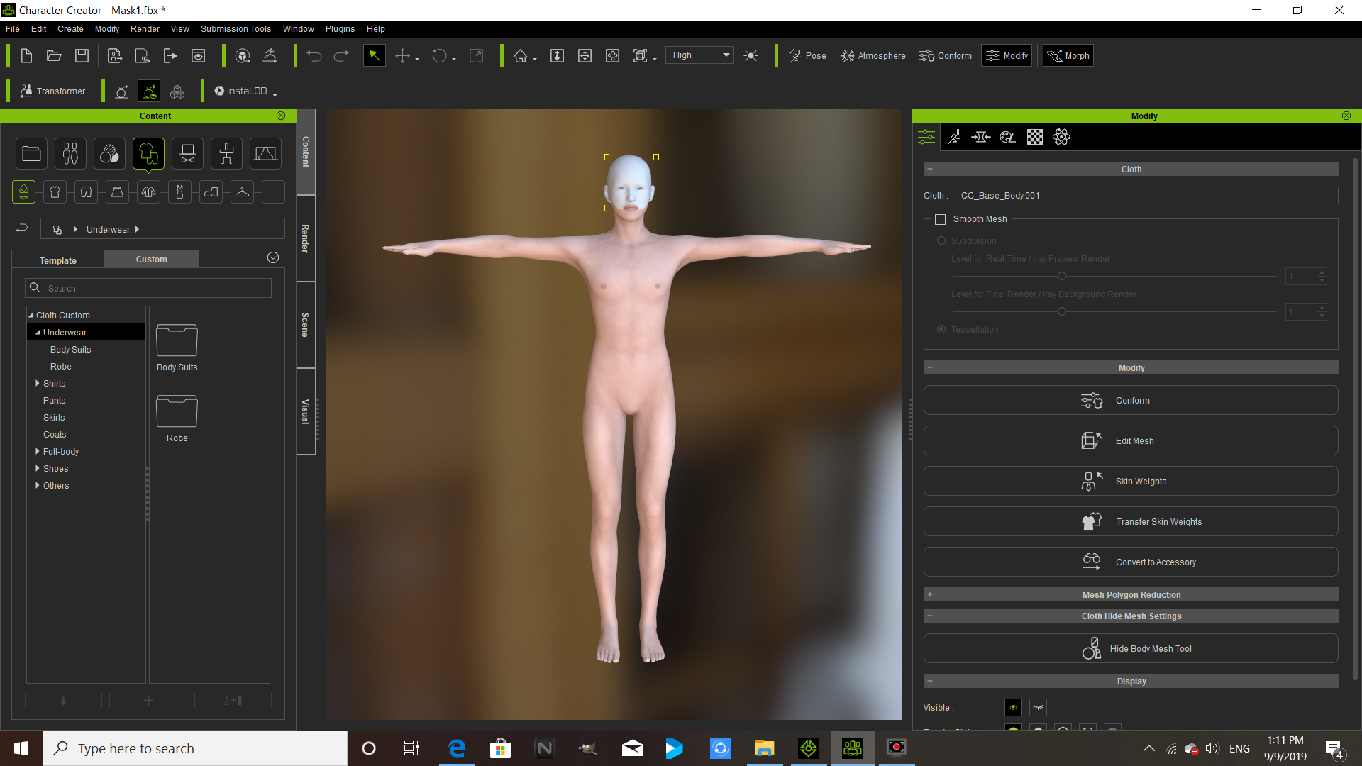Expand the Shirts tree item
Screen dimensions: 1362x766
(38, 383)
